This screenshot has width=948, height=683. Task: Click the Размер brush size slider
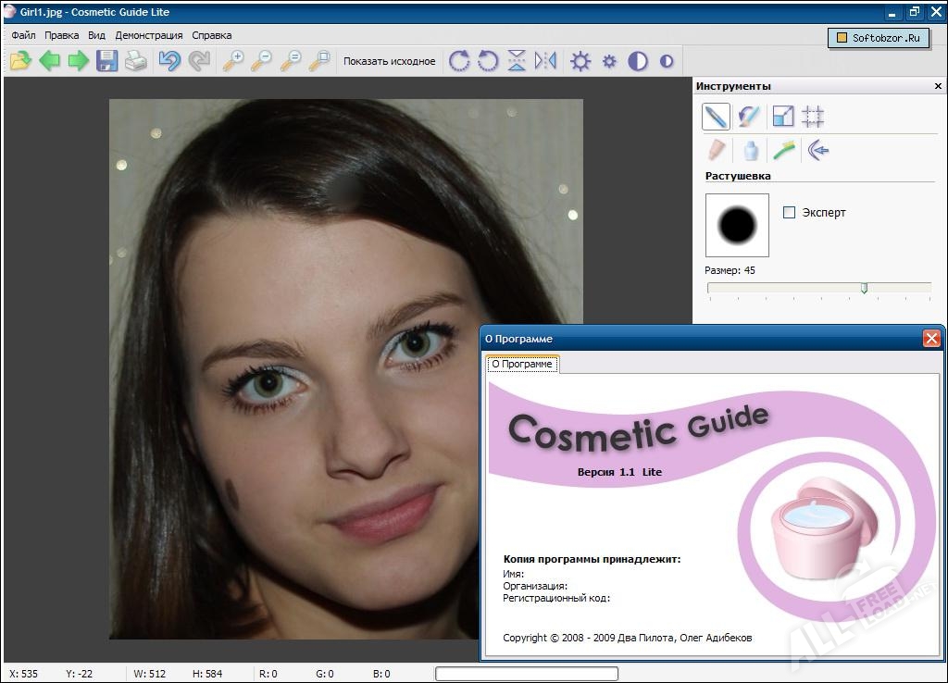(x=864, y=288)
